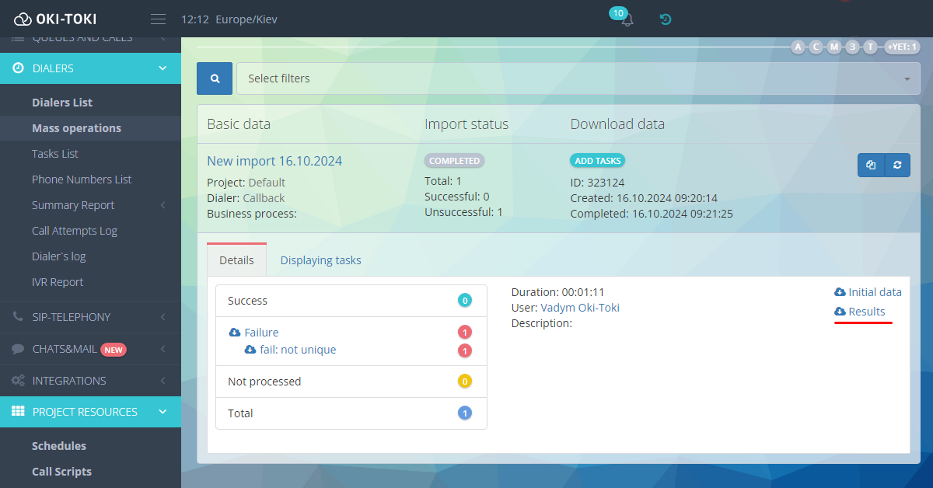Click the Initial data download link
Image resolution: width=933 pixels, height=488 pixels.
(874, 292)
